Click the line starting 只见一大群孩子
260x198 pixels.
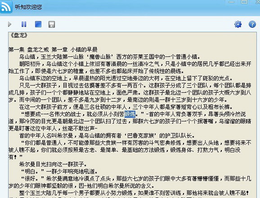135,86
